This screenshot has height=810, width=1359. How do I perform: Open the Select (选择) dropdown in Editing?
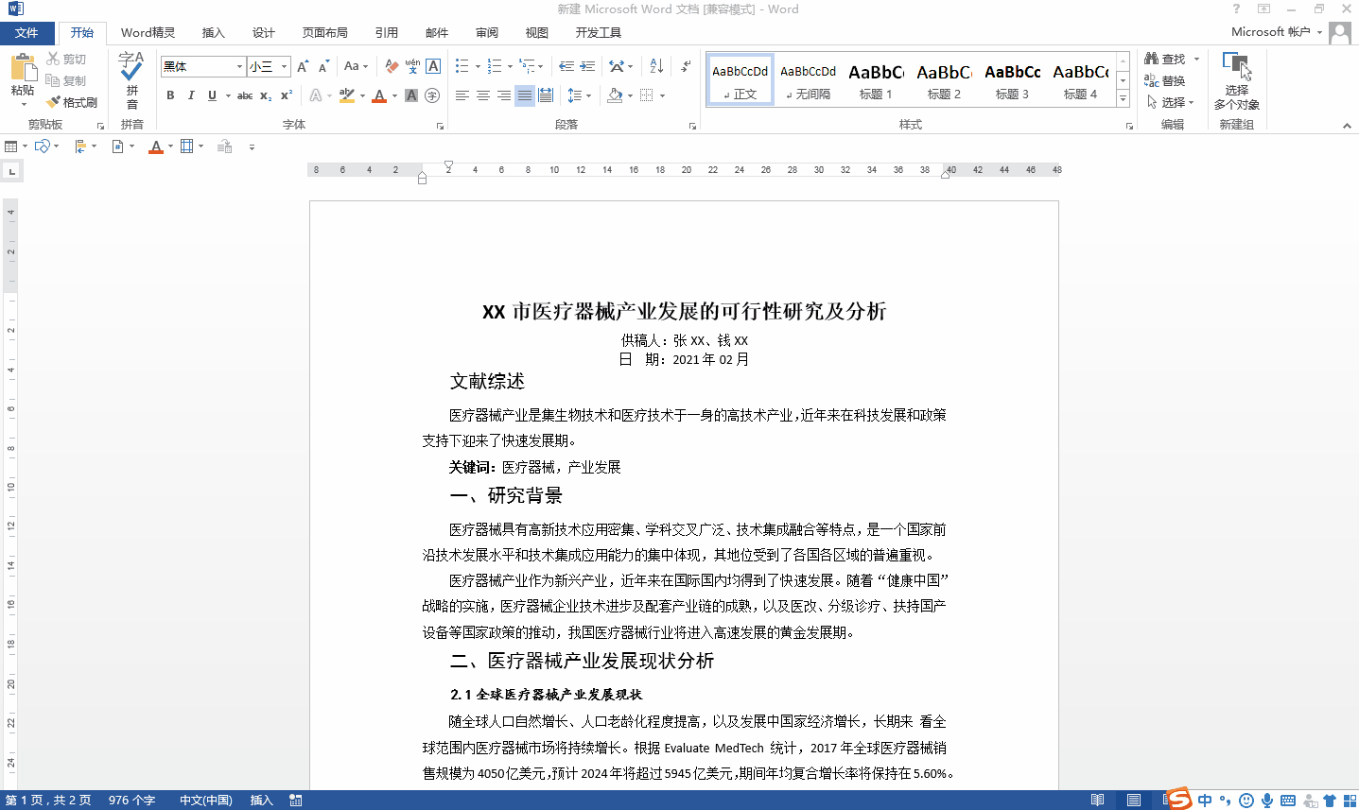[x=1170, y=102]
